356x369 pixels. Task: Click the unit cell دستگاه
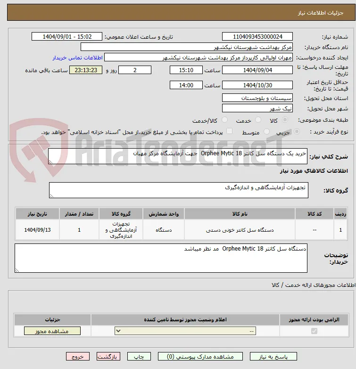tap(164, 230)
